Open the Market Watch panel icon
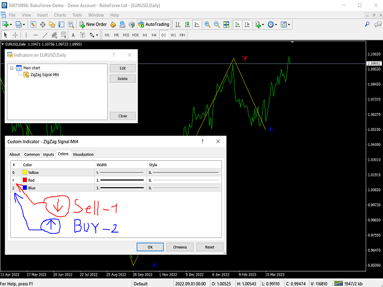This screenshot has height=287, width=383. click(x=34, y=25)
